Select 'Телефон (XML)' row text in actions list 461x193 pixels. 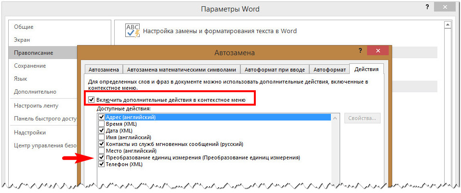click(x=124, y=164)
